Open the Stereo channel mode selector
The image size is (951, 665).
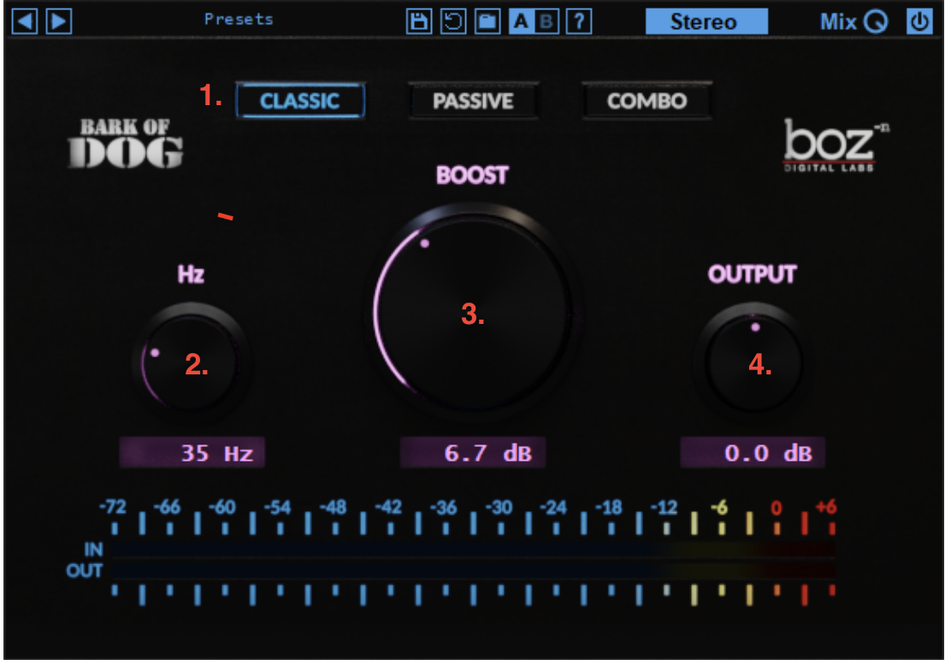tap(706, 22)
